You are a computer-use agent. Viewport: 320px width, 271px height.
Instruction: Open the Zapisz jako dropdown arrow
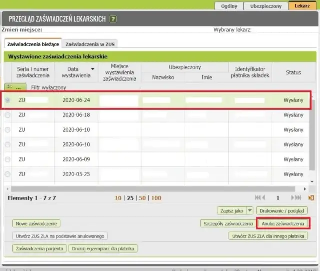250,211
